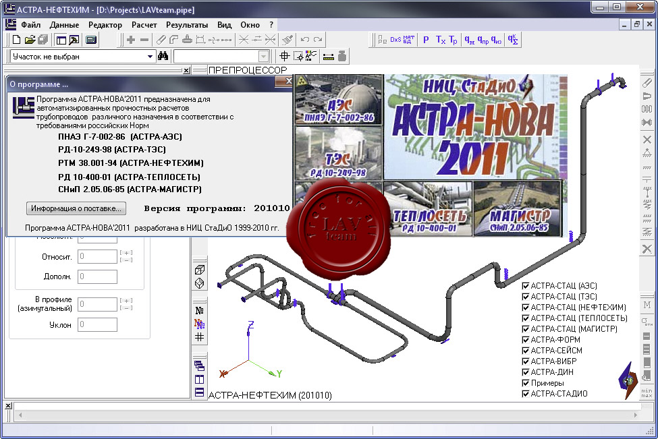Viewport: 658px width, 439px height.
Task: Click the binoculars search icon
Action: tap(163, 56)
